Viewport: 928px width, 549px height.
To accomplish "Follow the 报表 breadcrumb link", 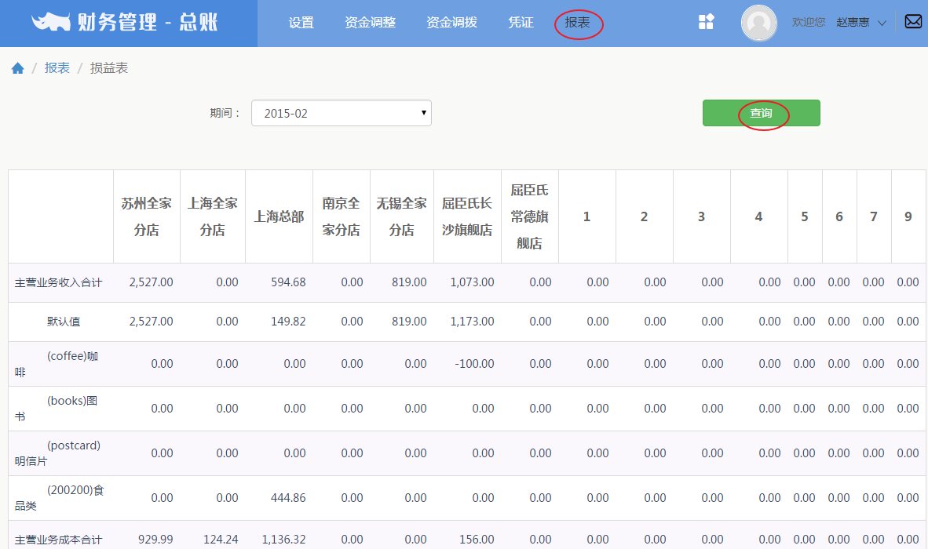I will coord(57,68).
